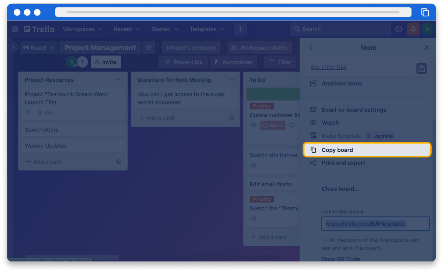
Task: Change Workspace visible setting
Action: [259, 48]
